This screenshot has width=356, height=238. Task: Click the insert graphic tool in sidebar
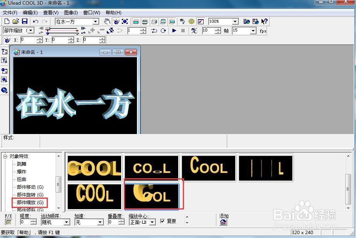pyautogui.click(x=4, y=71)
